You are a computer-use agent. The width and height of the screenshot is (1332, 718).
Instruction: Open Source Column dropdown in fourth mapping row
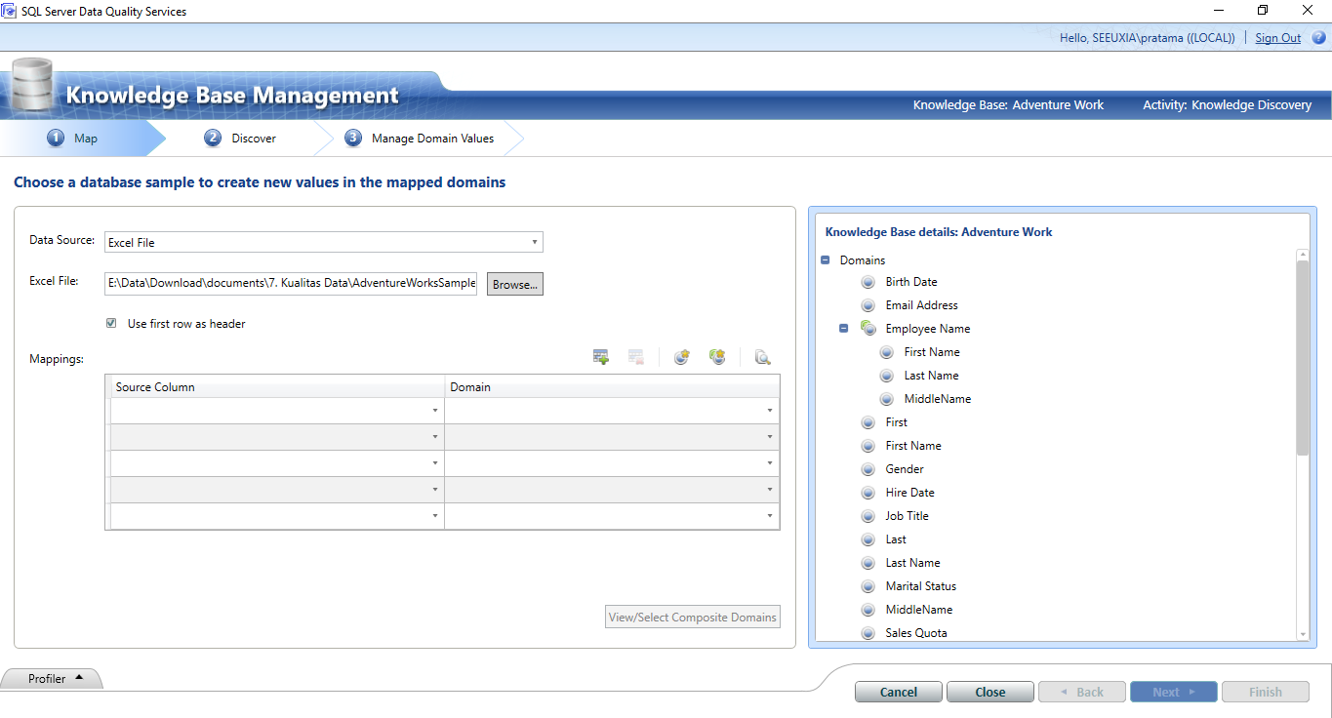(435, 490)
